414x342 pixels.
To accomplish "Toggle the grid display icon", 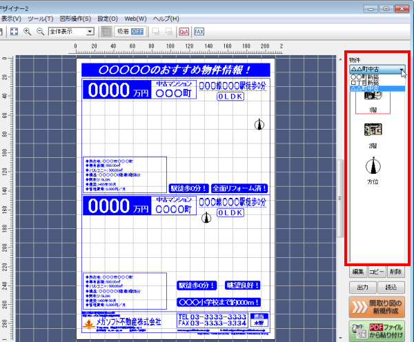I will pyautogui.click(x=106, y=31).
